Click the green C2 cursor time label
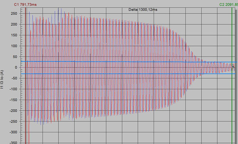Image resolution: width=238 pixels, height=144 pixels. (x=228, y=4)
